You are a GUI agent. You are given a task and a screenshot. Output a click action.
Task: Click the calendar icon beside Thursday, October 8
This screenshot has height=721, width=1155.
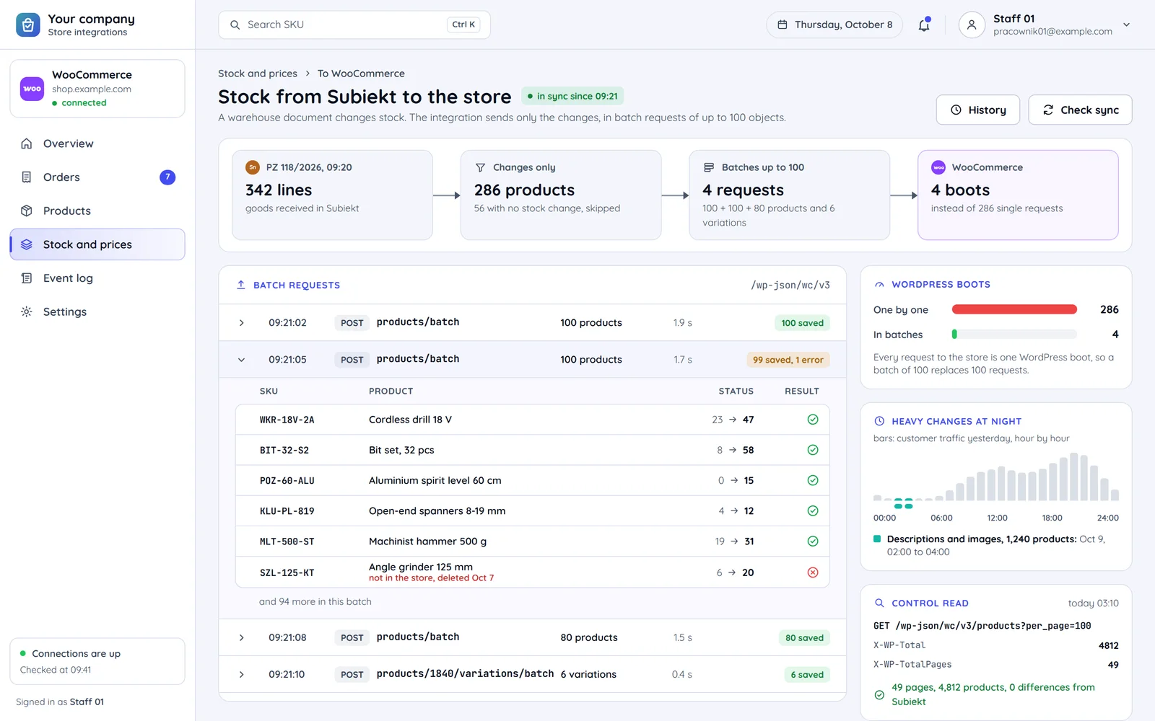(x=783, y=25)
